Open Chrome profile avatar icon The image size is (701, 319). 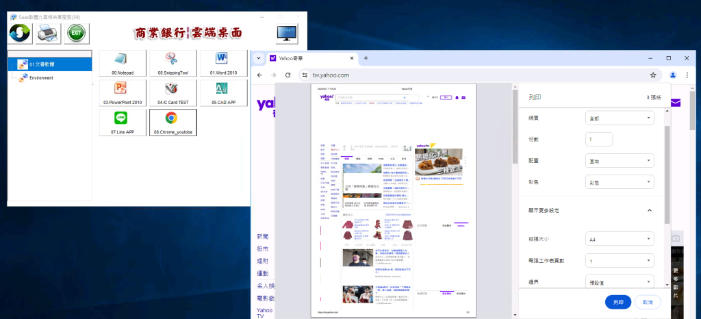tap(673, 75)
